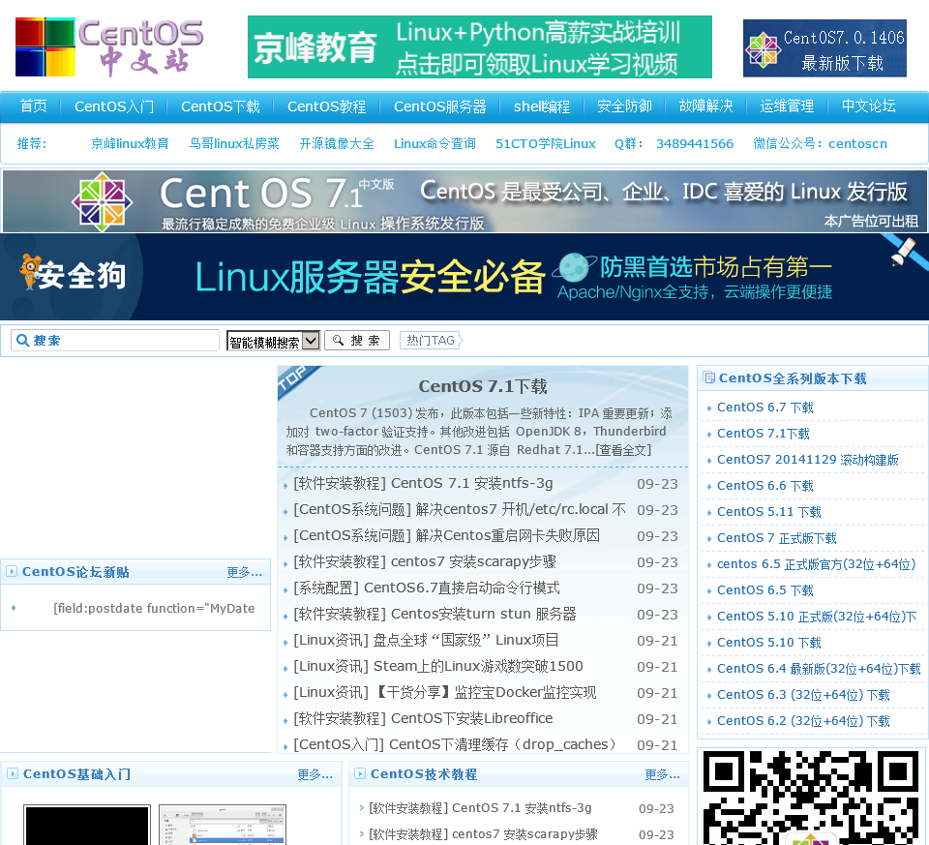
Task: Click the Linux命令查询 link
Action: tap(435, 143)
